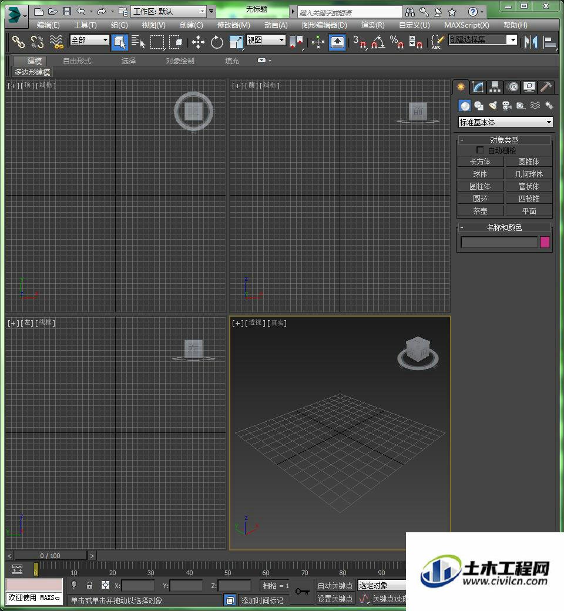Click the Mirror tool icon

point(531,42)
